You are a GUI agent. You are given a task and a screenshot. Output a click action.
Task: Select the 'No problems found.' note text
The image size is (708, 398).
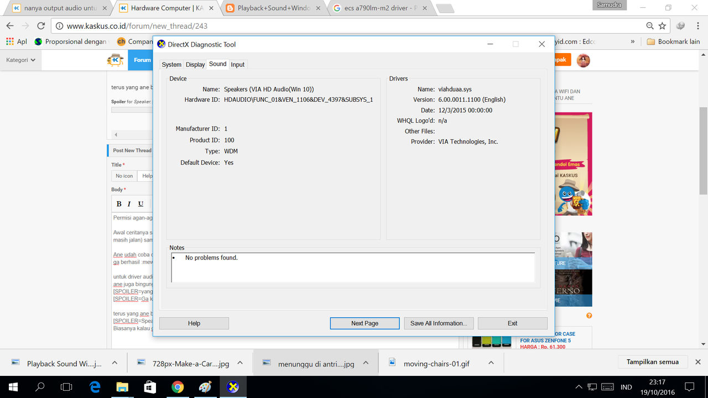click(211, 258)
